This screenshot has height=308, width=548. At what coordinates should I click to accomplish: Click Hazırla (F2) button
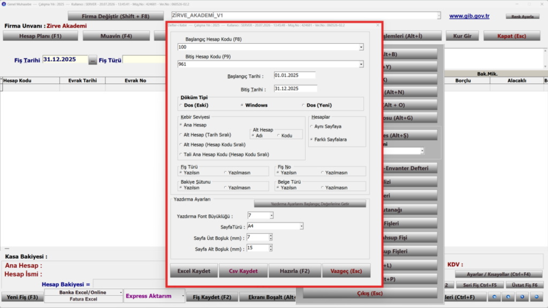295,271
